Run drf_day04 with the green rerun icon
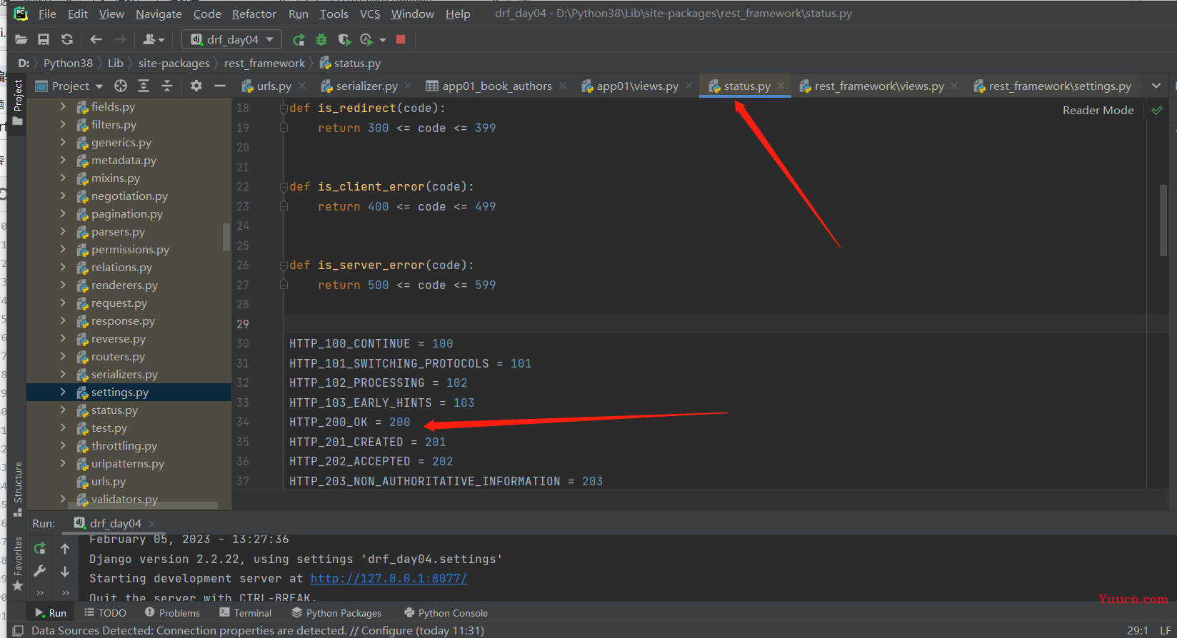1177x638 pixels. (x=299, y=39)
